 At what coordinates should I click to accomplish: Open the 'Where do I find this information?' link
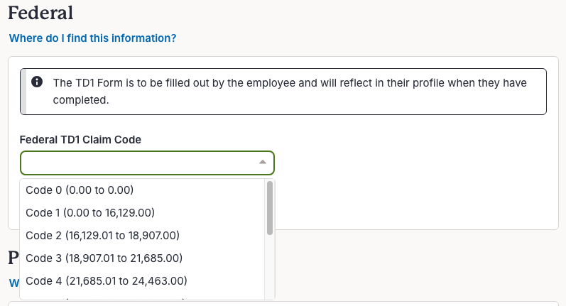click(93, 38)
